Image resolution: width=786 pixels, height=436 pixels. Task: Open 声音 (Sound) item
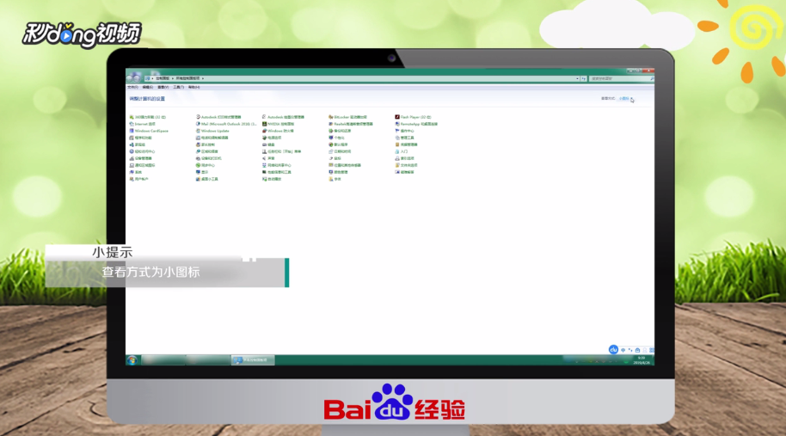[x=268, y=158]
